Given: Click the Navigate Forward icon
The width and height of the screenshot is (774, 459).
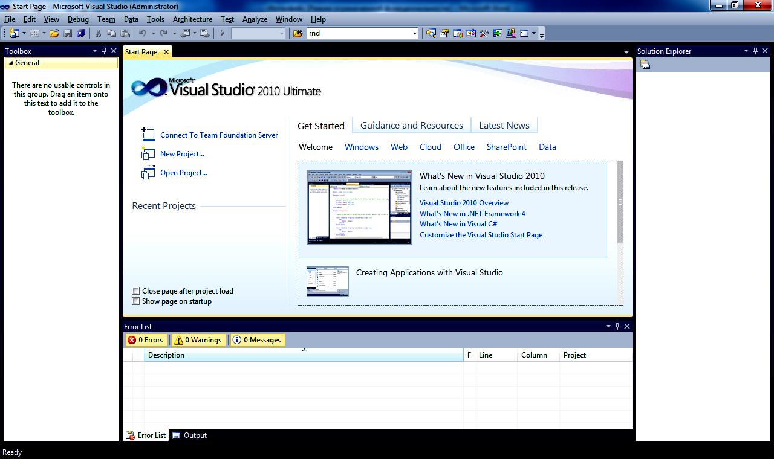Looking at the screenshot, I should 205,33.
